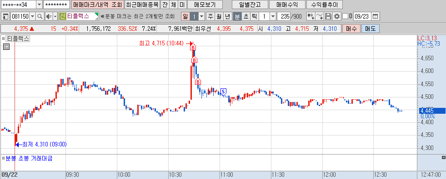This screenshot has height=179, width=446.
Task: Switch chart to tick 틱 period
Action: (x=254, y=16)
